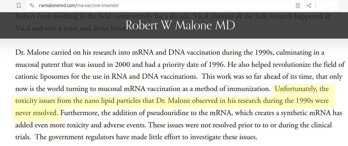This screenshot has width=348, height=146.
Task: Click "Dr. Malone carried on" paragraph start
Action: pyautogui.click(x=42, y=52)
